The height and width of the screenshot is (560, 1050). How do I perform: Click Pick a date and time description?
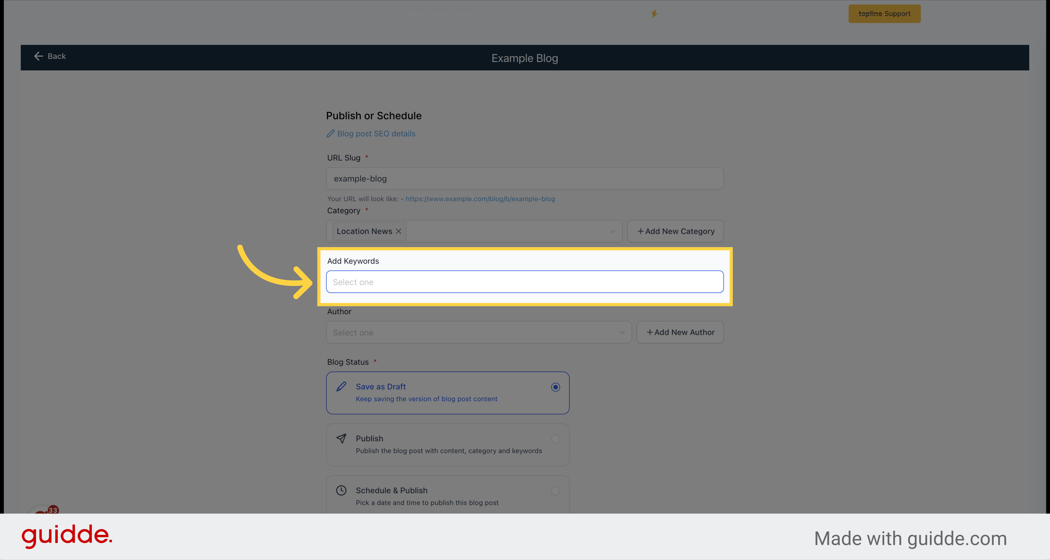click(427, 503)
